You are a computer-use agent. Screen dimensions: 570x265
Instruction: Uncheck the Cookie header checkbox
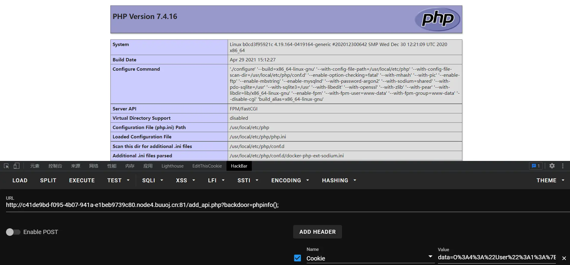pos(297,258)
